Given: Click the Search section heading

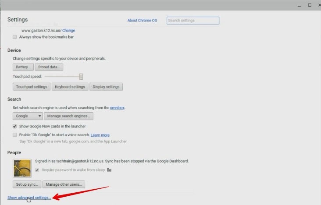Looking at the screenshot, I should [x=14, y=99].
